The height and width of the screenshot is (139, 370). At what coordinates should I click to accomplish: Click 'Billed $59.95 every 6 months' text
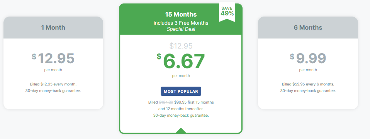[x=308, y=84]
